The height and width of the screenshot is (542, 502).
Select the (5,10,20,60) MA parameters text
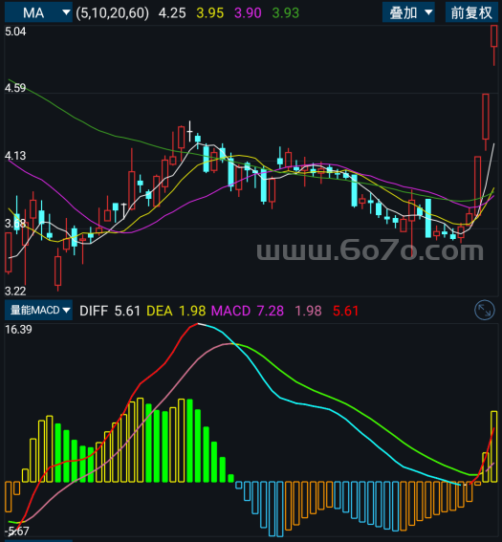point(113,13)
